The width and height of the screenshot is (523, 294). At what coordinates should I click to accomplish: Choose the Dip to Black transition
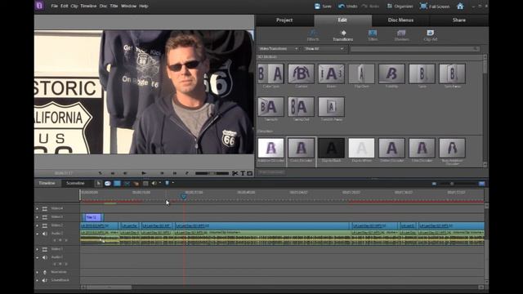tap(331, 148)
